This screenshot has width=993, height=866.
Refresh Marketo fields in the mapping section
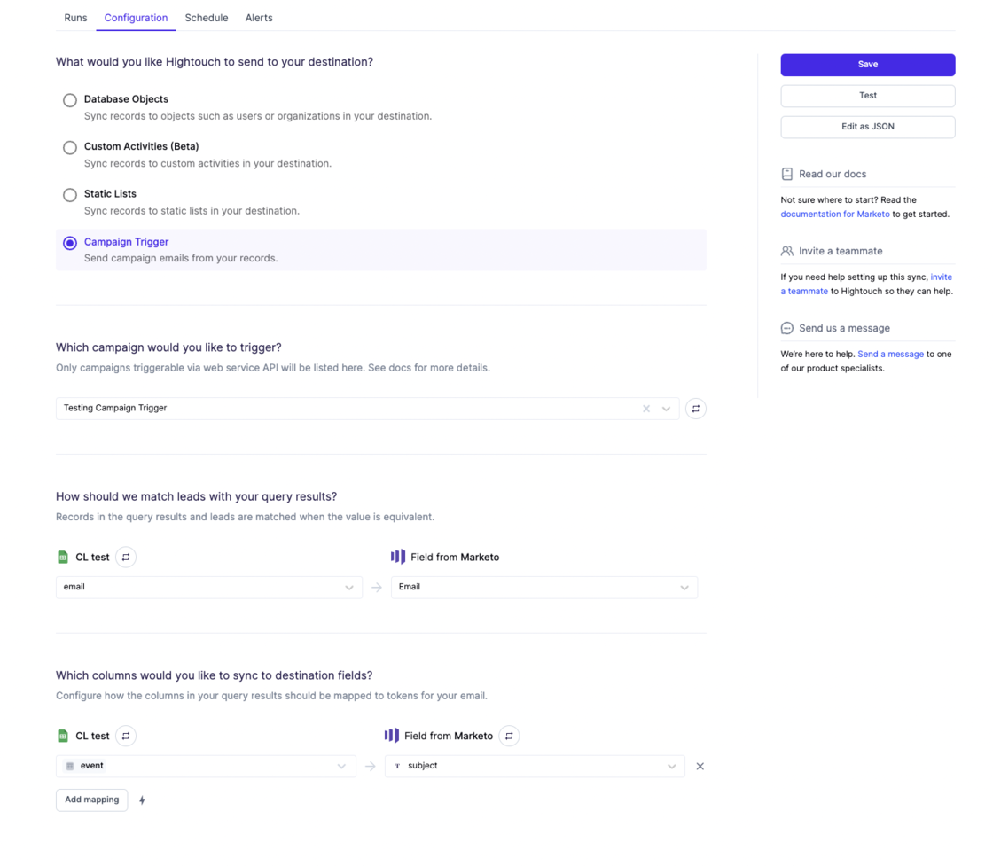[508, 736]
